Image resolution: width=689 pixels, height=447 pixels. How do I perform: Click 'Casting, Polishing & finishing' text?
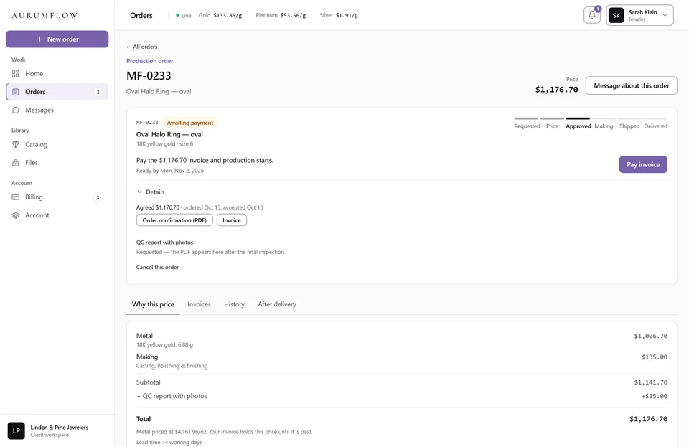[172, 366]
